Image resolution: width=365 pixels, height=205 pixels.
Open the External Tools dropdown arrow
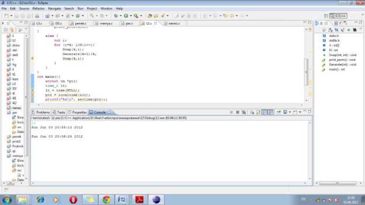(141, 16)
